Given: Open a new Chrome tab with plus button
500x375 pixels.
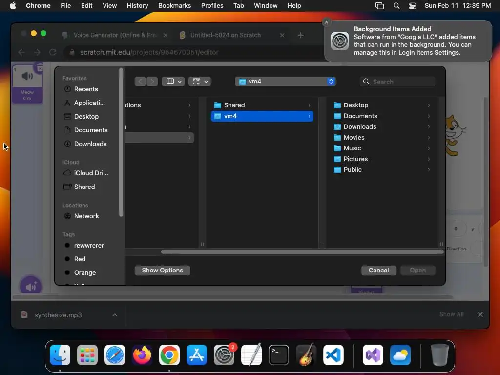Looking at the screenshot, I should coord(300,35).
